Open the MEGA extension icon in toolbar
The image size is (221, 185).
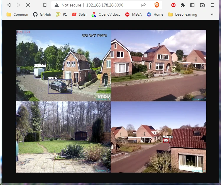[173, 5]
